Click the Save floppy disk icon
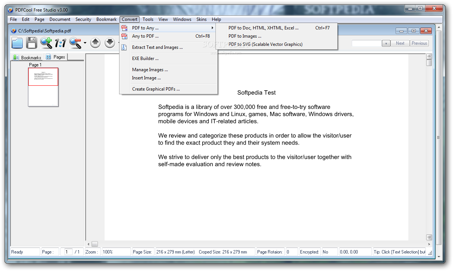Viewport: 453px width, 271px height. 31,43
